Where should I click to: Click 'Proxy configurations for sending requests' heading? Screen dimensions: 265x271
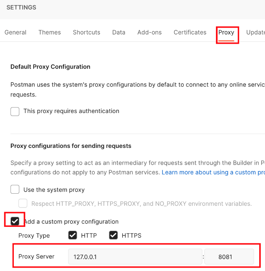71,146
